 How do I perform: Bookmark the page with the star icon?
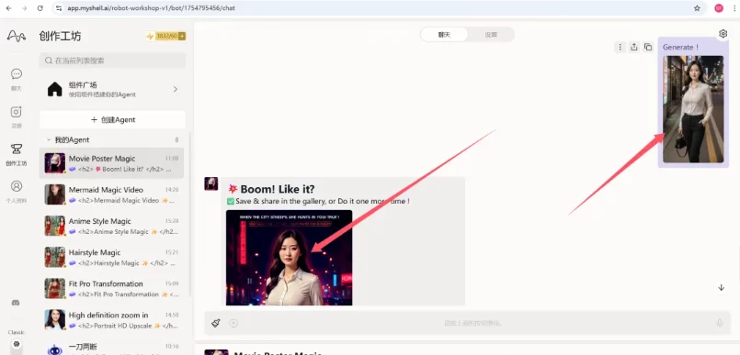pos(697,8)
